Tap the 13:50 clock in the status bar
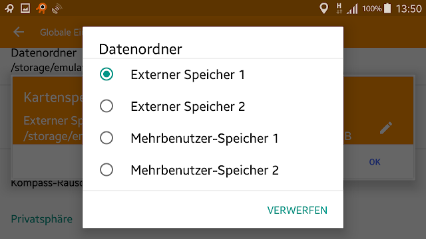This screenshot has height=239, width=426. (409, 9)
